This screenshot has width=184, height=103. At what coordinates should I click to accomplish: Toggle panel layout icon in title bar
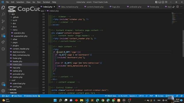click(x=160, y=2)
